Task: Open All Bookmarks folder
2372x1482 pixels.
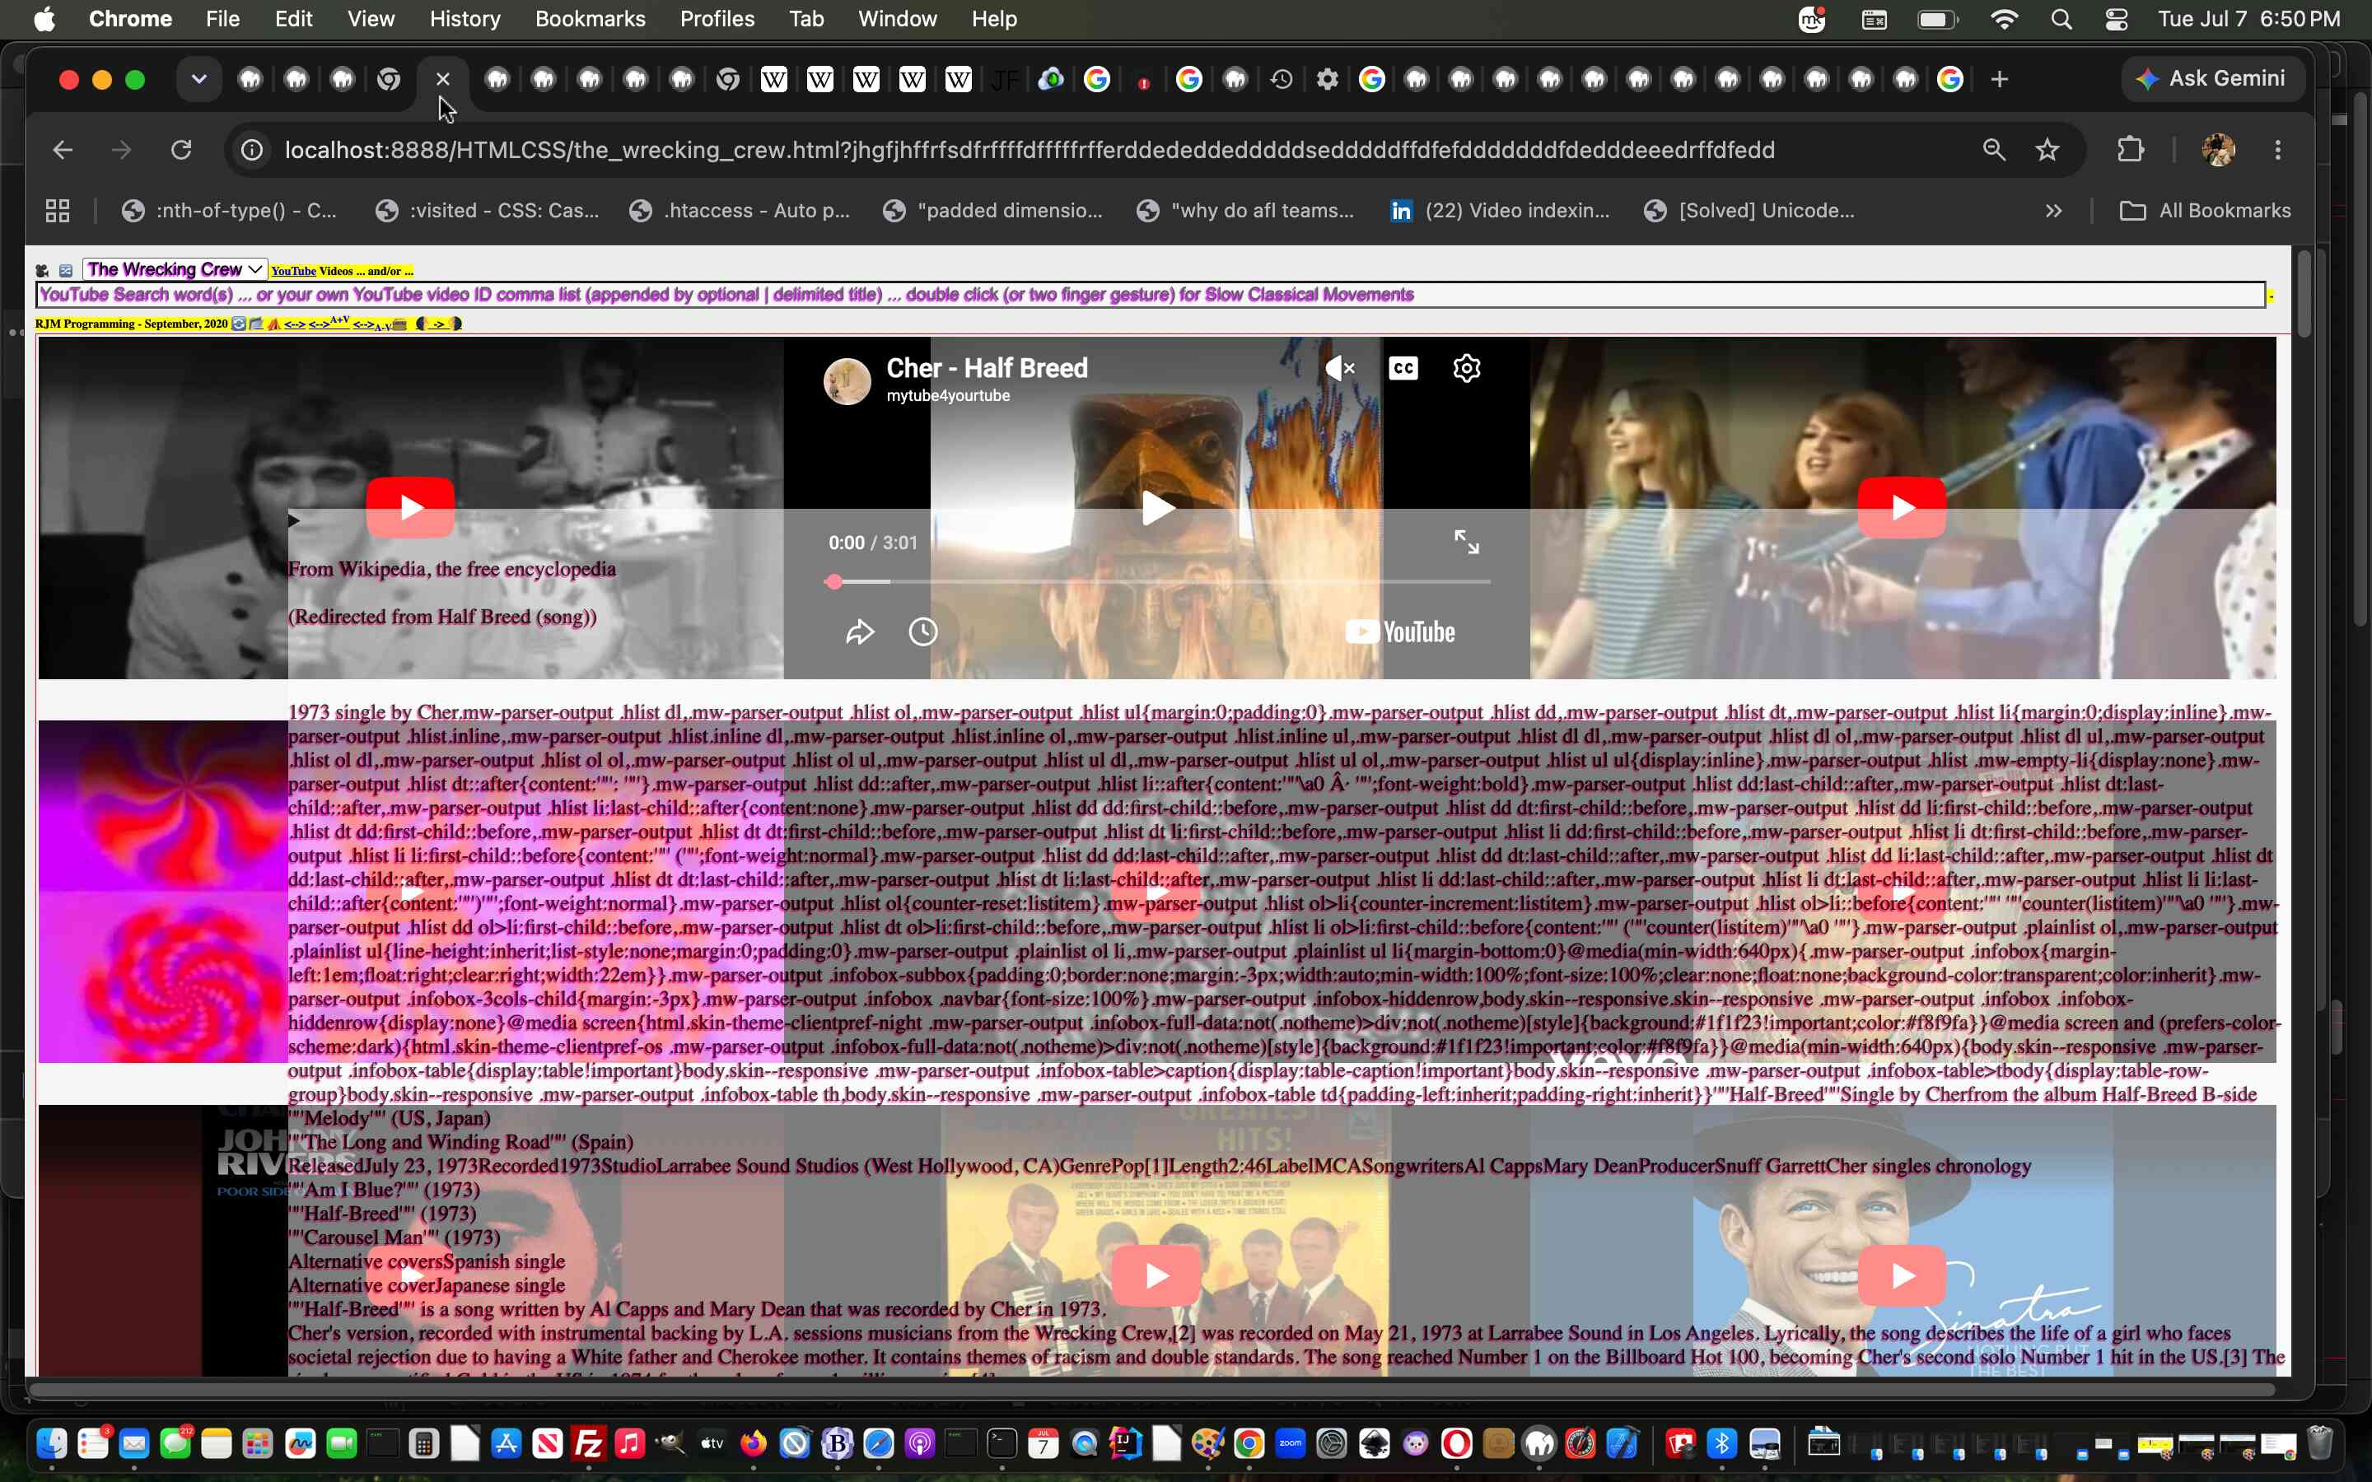Action: click(2206, 211)
